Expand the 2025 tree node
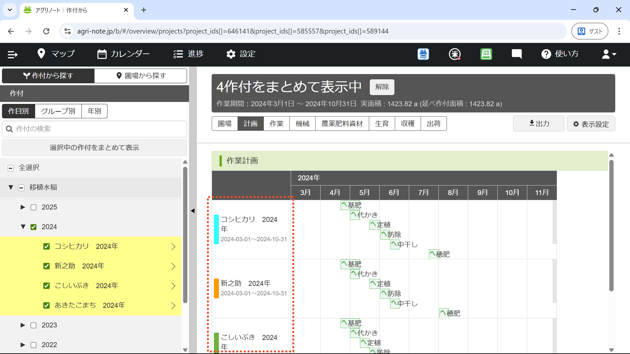 [23, 207]
